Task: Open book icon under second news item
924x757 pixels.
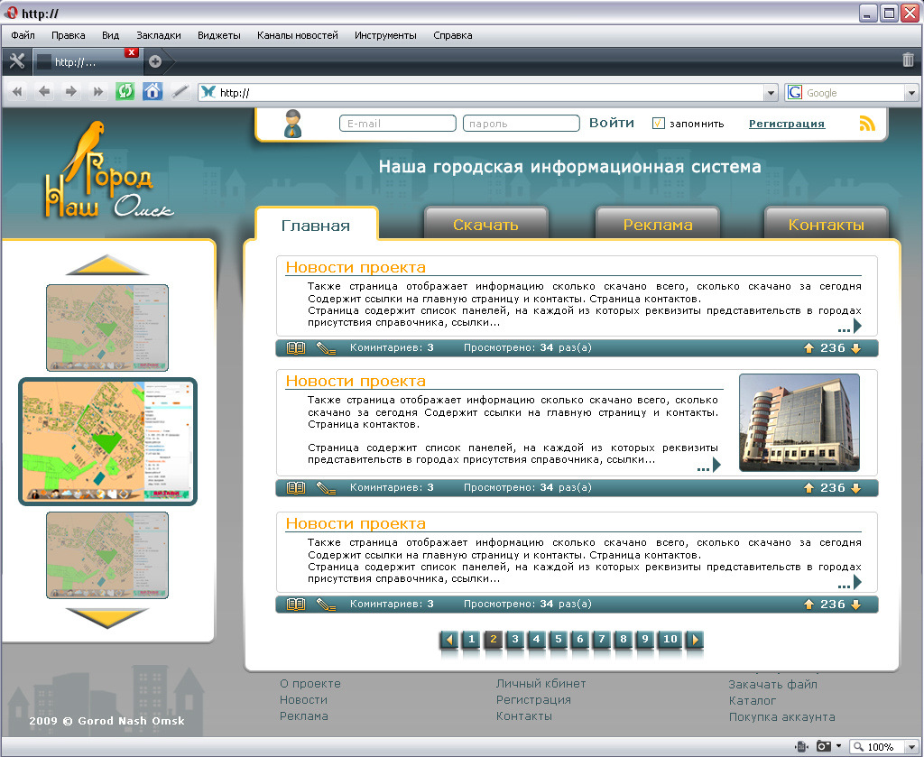Action: pos(296,488)
